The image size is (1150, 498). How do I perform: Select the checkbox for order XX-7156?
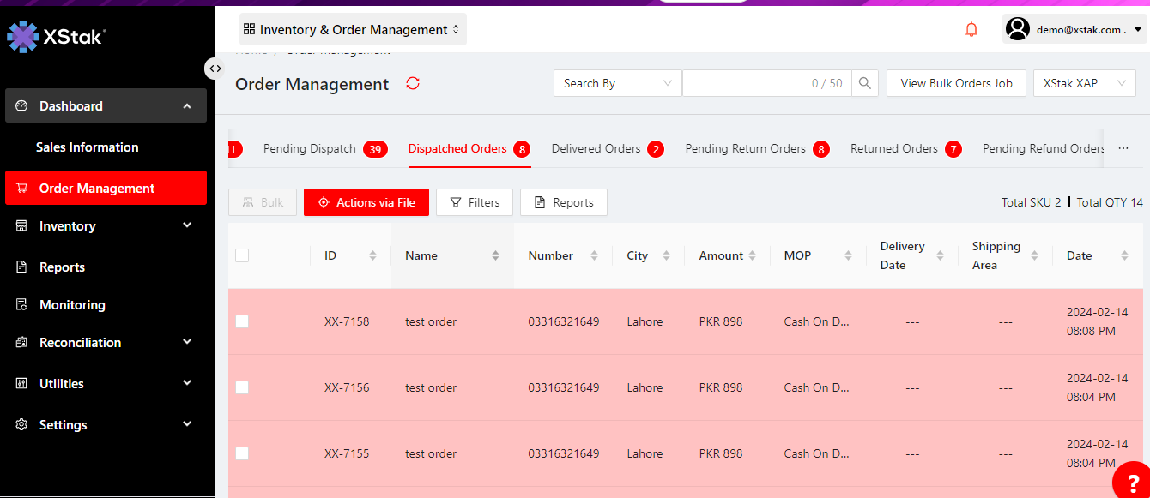pos(242,387)
